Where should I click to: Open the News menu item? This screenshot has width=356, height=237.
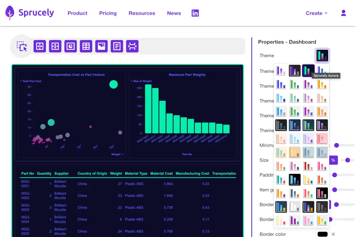(174, 13)
